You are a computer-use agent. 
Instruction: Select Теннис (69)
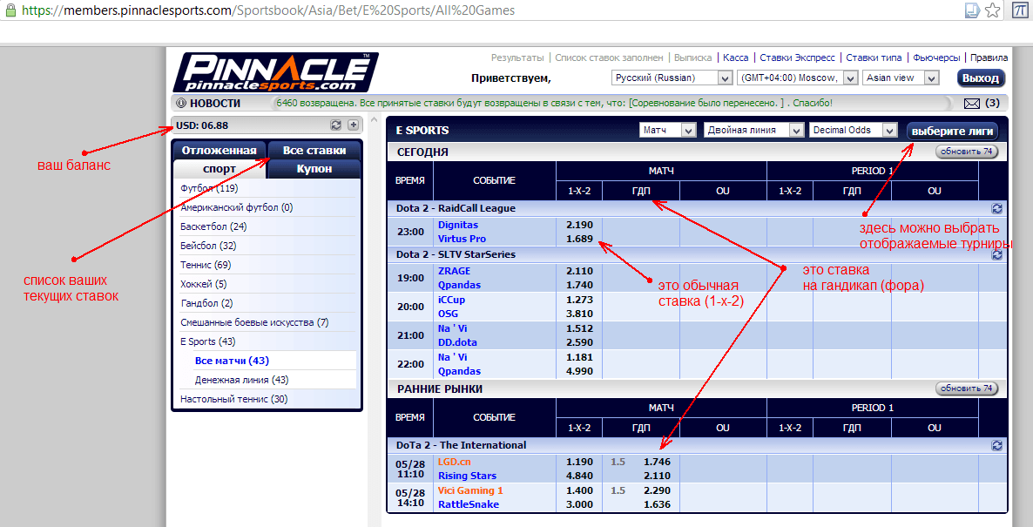206,265
